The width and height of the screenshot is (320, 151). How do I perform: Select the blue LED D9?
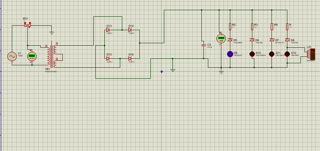pos(230,54)
